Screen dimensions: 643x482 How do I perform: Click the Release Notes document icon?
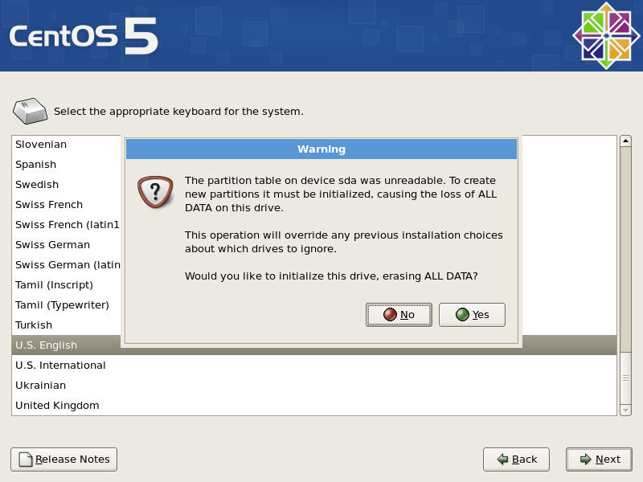(x=26, y=460)
